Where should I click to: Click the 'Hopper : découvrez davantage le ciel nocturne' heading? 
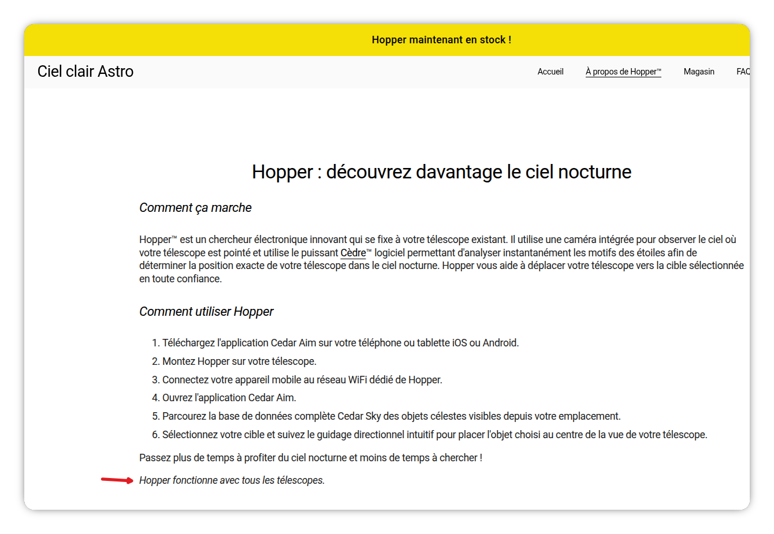[441, 171]
